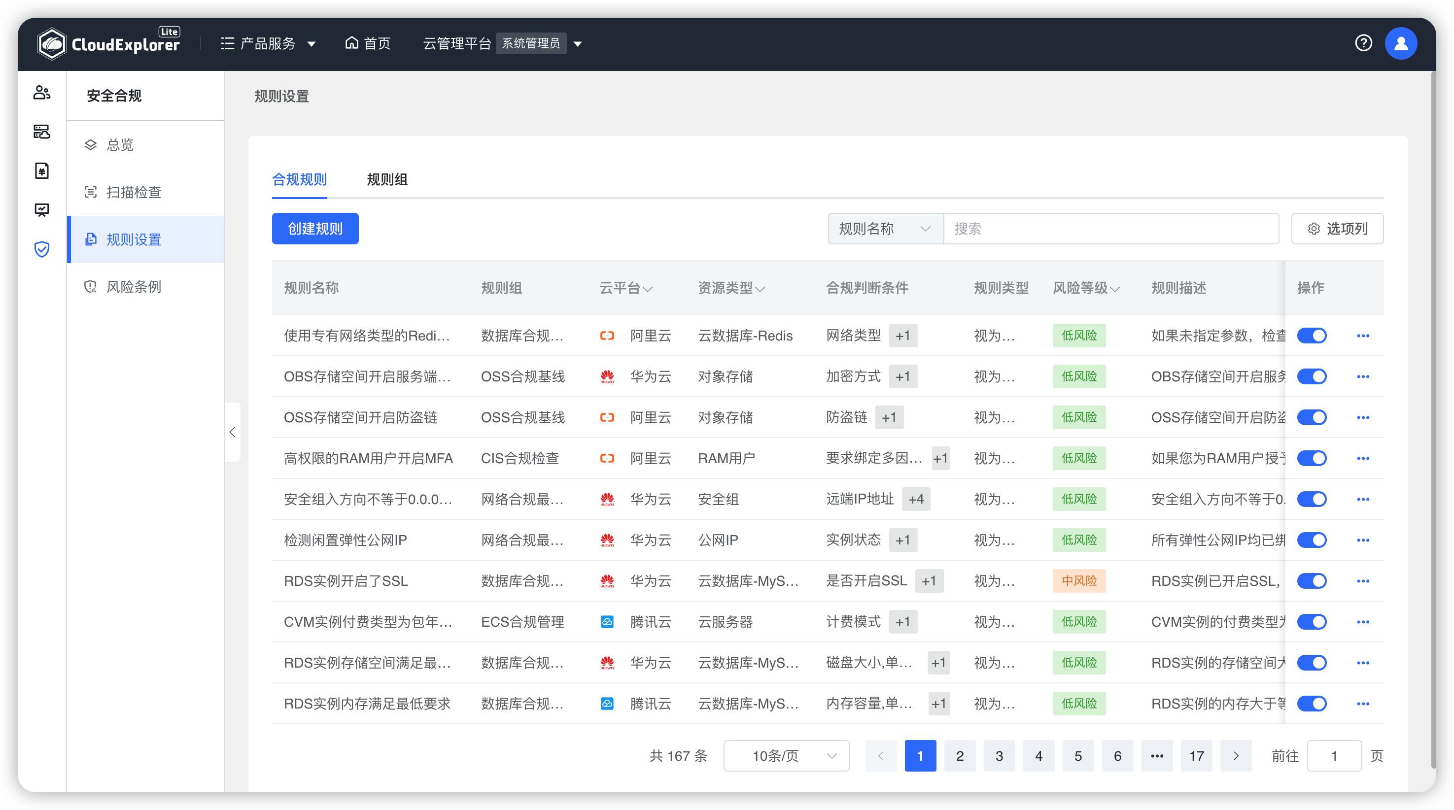Screen dimensions: 1454x810
Task: Open more actions for RDS实例内存满足最低要求 row
Action: tap(1362, 704)
